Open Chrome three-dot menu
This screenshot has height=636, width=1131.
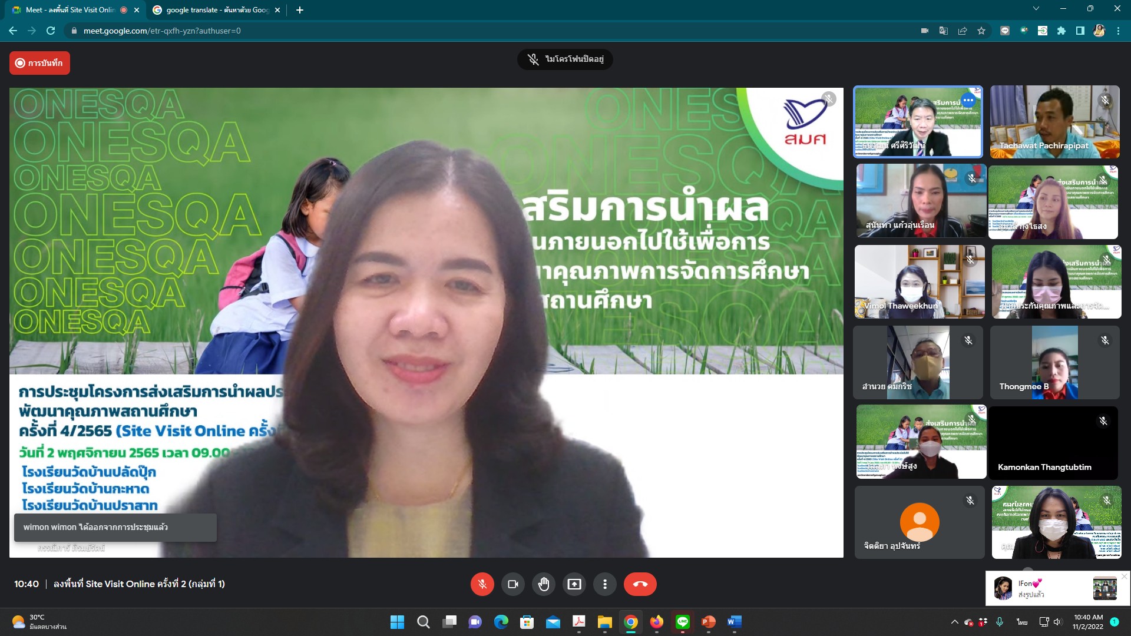coord(1118,31)
